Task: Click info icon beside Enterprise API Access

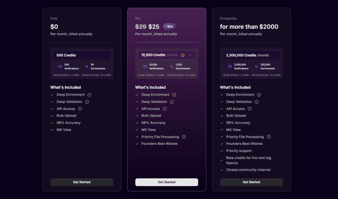Action: (x=250, y=109)
